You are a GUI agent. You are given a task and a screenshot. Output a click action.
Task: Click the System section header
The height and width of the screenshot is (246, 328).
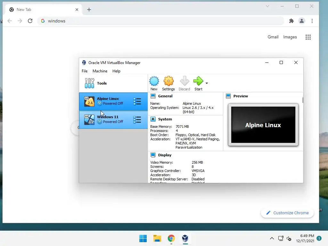click(x=165, y=119)
